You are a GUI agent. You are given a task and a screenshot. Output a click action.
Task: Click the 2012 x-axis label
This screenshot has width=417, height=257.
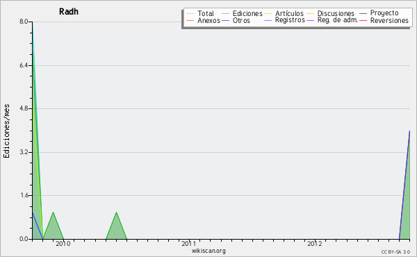pos(315,244)
